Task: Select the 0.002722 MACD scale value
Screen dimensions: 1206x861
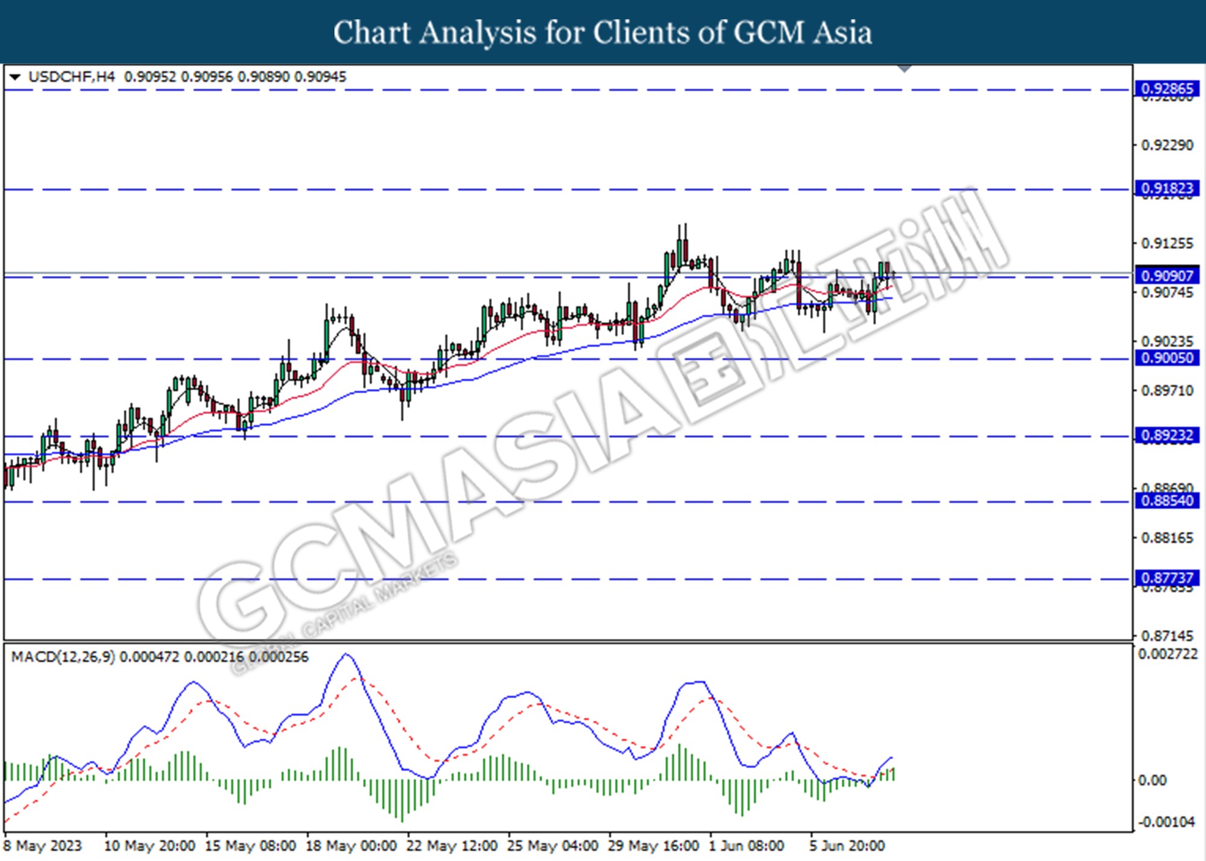Action: tap(1168, 654)
